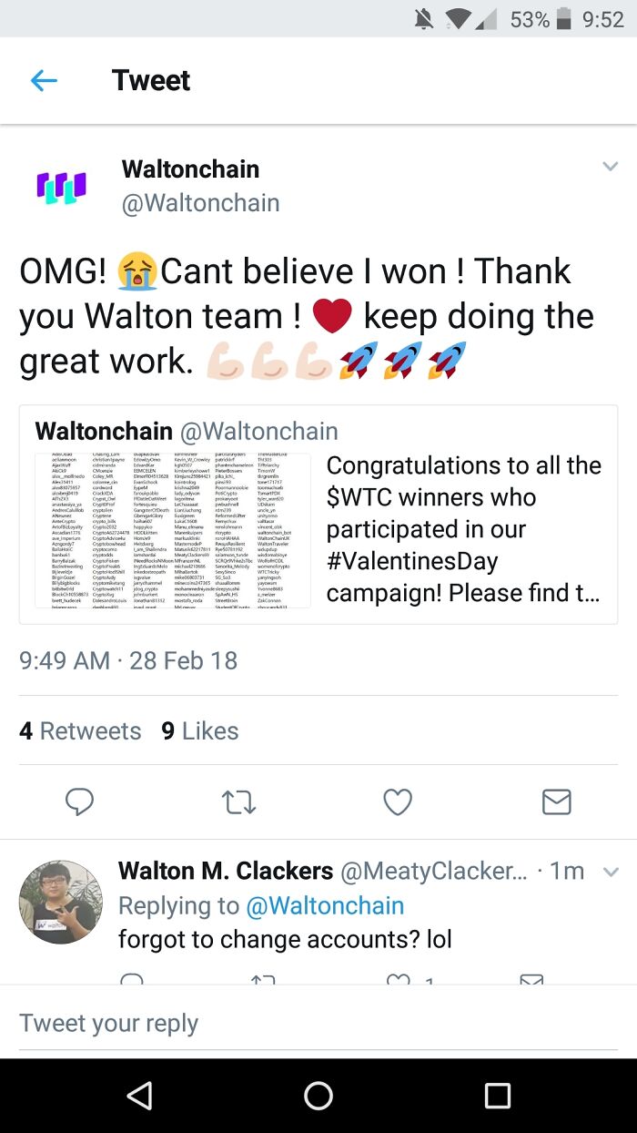Screen dimensions: 637x1133
Task: Tap the envelope icon under the reply
Action: (x=532, y=982)
